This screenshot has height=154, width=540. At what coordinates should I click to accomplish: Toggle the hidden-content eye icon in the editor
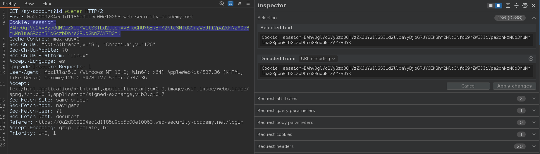tap(222, 3)
